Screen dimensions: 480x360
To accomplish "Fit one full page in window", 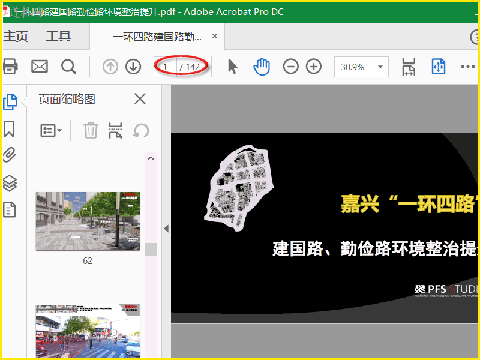I will pyautogui.click(x=439, y=67).
